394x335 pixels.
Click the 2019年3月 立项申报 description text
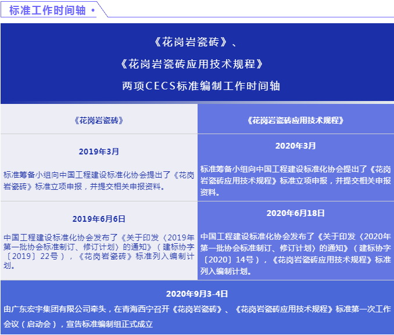click(99, 181)
